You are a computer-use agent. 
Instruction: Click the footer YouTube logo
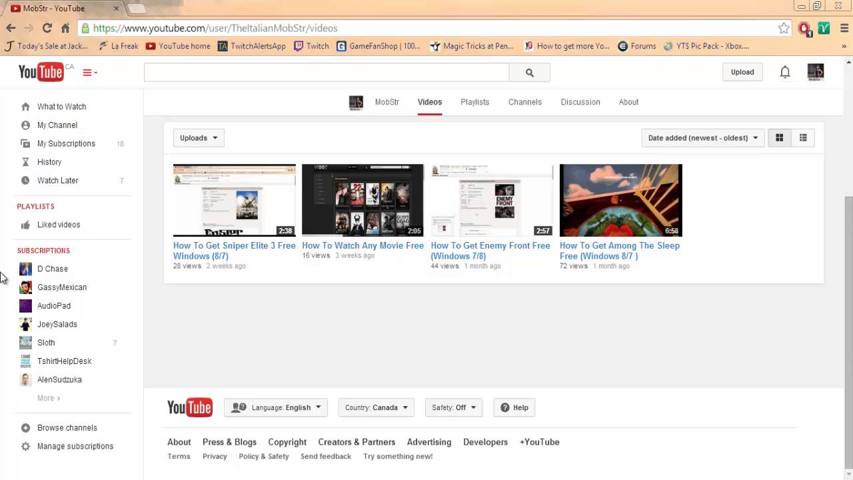pyautogui.click(x=190, y=407)
